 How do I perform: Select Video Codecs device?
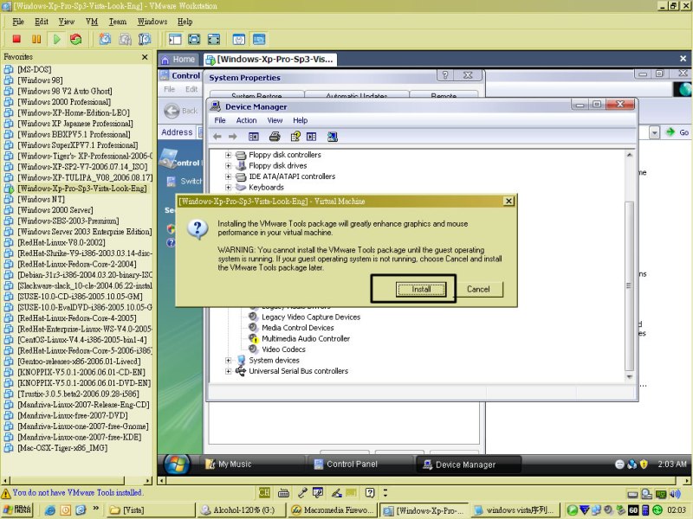pyautogui.click(x=283, y=349)
